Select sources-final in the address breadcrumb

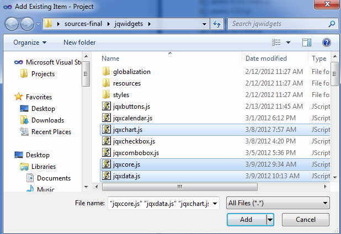83,24
